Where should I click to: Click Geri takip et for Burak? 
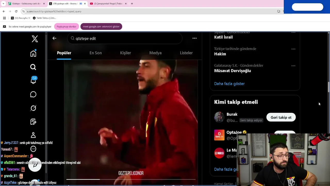tap(281, 117)
